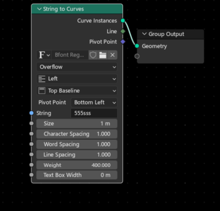Collapse the Group Output node

(x=144, y=34)
